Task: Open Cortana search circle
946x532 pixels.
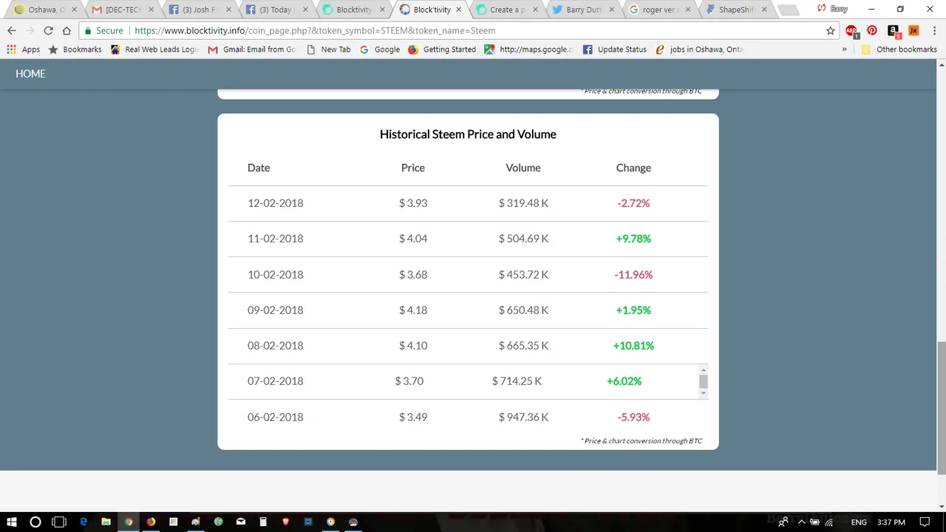Action: click(35, 522)
